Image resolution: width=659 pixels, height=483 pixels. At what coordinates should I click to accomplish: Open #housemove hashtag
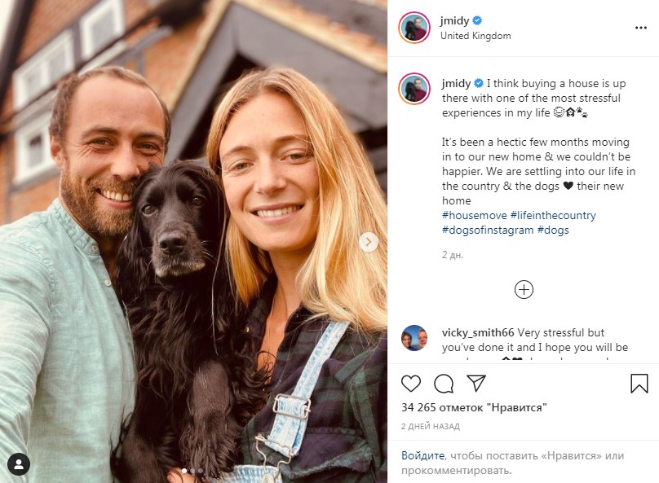pos(475,215)
